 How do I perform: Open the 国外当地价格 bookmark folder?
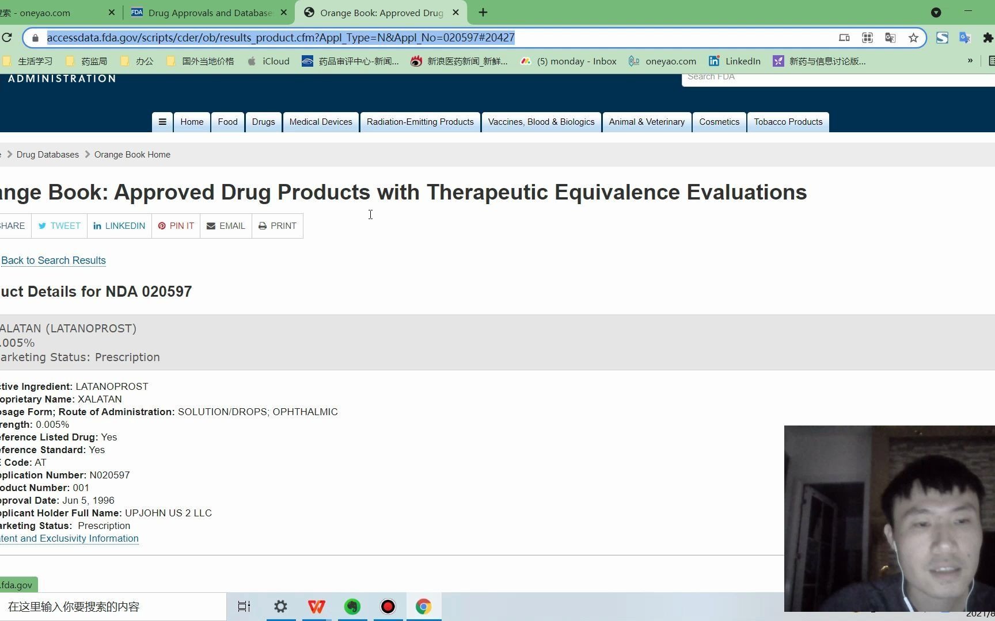point(200,61)
